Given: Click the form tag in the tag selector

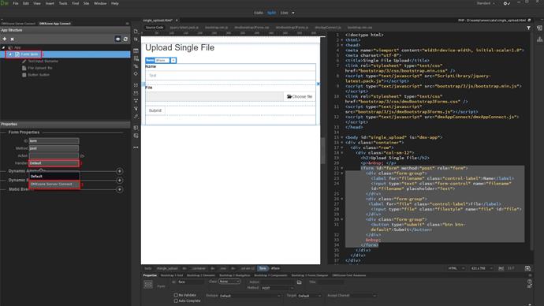Looking at the screenshot, I should 263,268.
